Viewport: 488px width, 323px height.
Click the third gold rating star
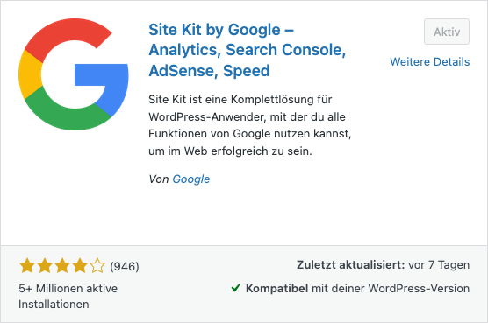(x=62, y=266)
